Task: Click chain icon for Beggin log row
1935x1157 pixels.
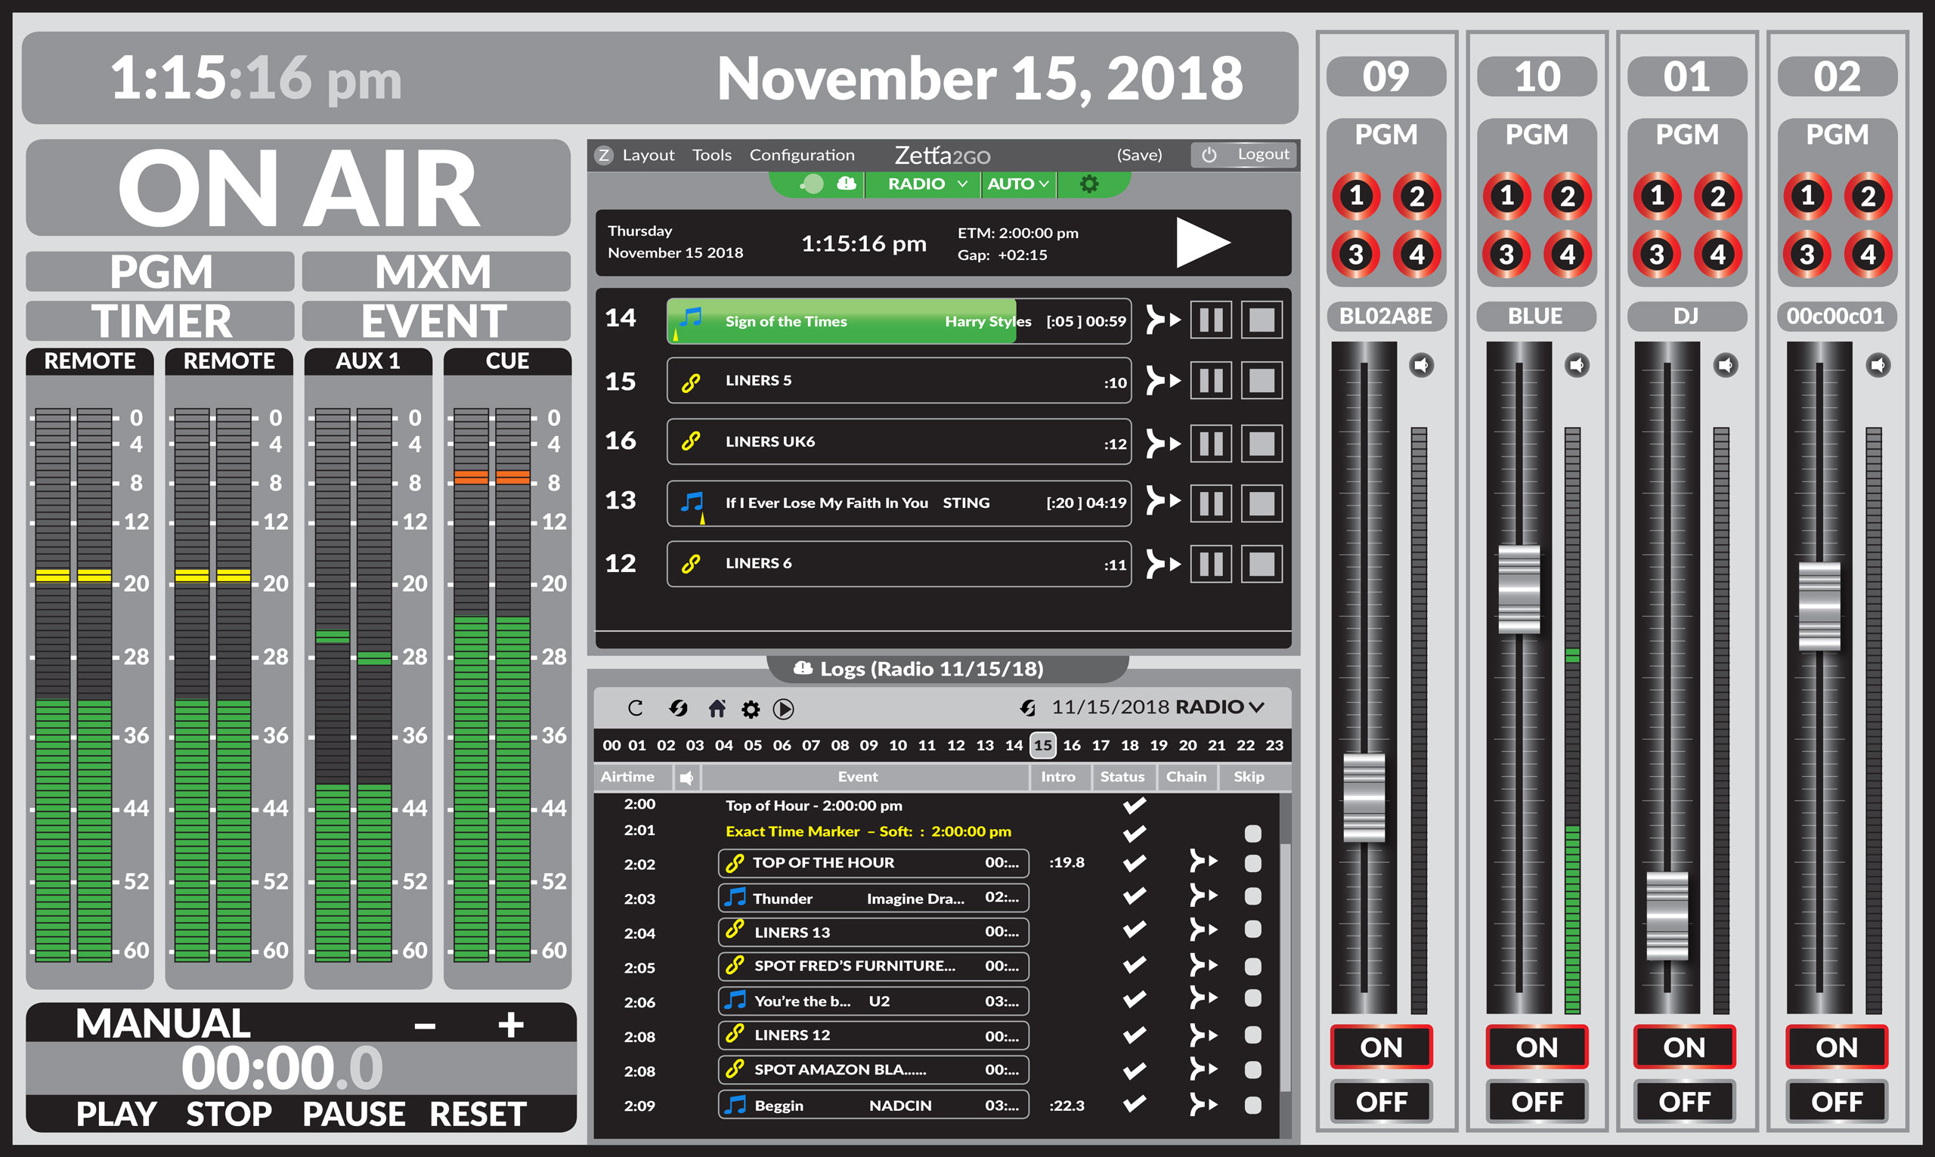Action: [x=1203, y=1104]
